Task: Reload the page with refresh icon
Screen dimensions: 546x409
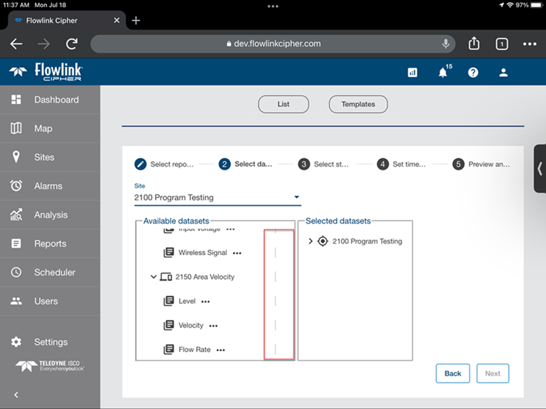Action: 71,43
